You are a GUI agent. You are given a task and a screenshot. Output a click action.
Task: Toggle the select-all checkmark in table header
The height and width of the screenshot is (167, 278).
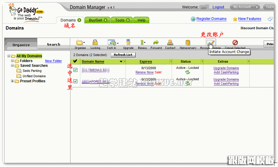(75, 61)
